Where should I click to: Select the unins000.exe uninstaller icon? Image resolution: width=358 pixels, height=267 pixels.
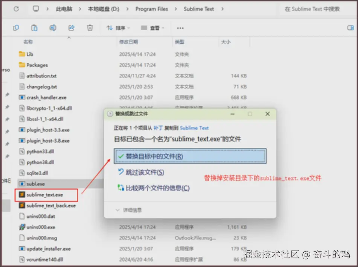[x=22, y=227]
